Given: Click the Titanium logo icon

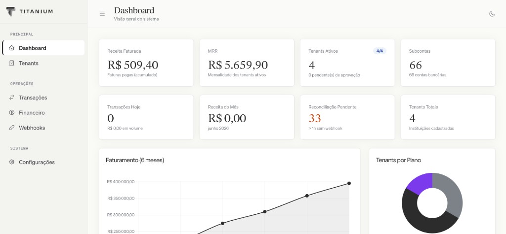Looking at the screenshot, I should click(11, 12).
